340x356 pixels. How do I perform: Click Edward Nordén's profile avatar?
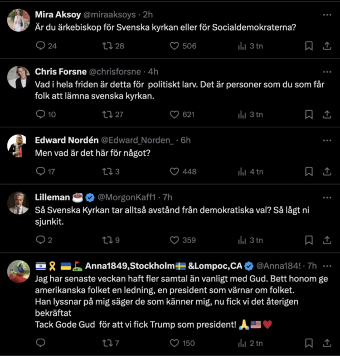pos(18,146)
